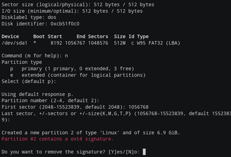This screenshot has width=231, height=157.
Task: Click the 'Command (m for help): n' line
Action: [35, 56]
